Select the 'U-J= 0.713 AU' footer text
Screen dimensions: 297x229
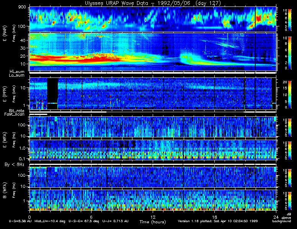click(x=115, y=221)
